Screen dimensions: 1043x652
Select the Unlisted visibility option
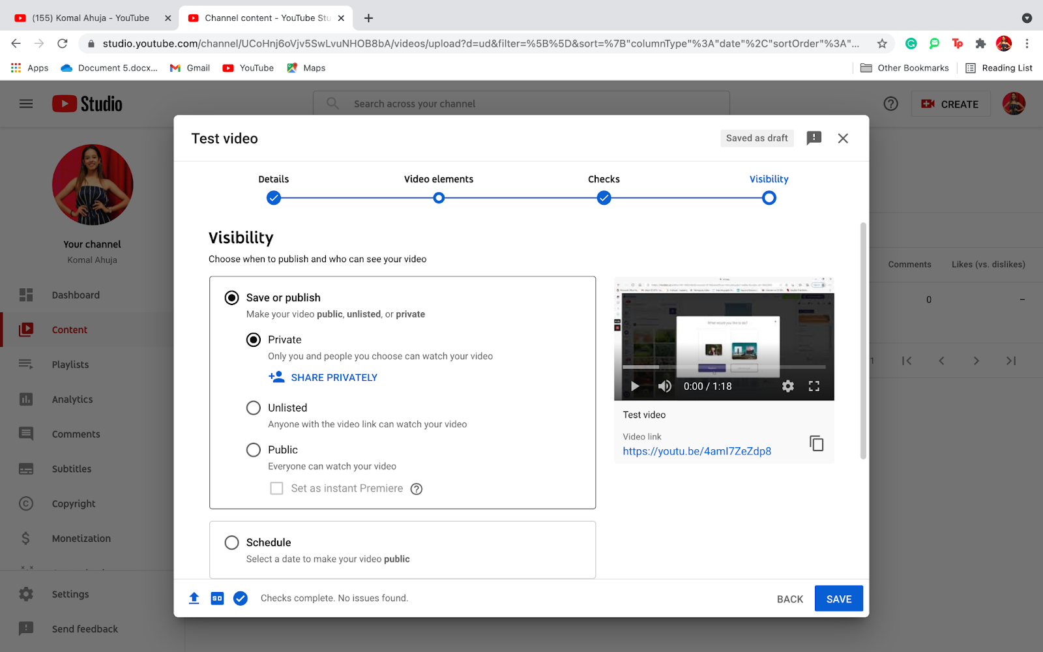pyautogui.click(x=254, y=408)
